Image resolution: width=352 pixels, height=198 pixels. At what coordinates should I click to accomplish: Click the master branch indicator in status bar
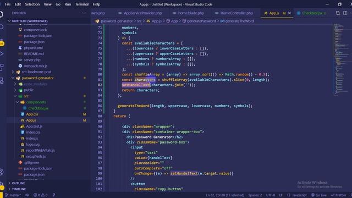(x=13, y=195)
